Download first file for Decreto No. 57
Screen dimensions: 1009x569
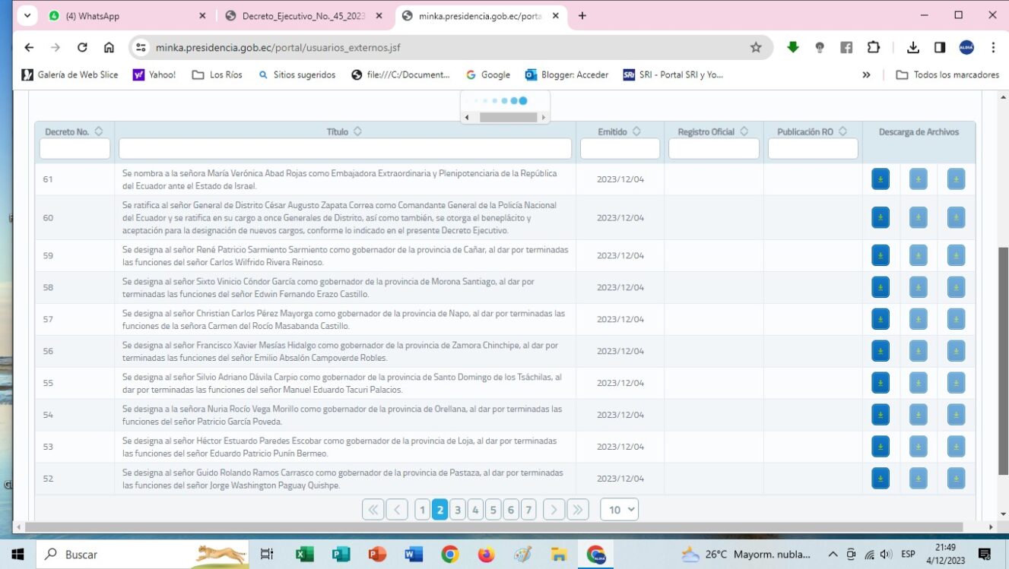[x=880, y=319]
